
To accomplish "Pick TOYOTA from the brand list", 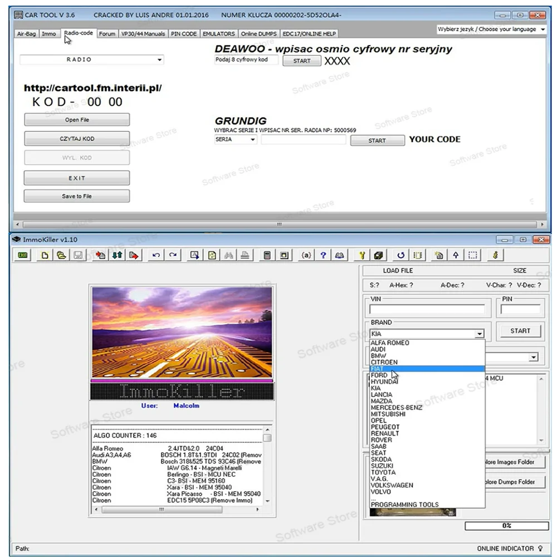I will 427,472.
